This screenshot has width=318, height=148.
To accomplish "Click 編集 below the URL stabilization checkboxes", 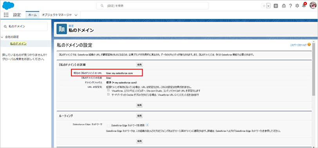I will tap(139, 105).
